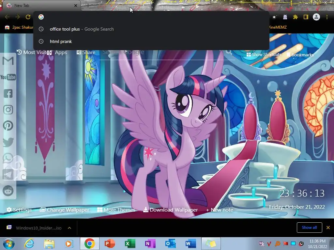Click More Themes
This screenshot has height=250, width=334.
116,210
